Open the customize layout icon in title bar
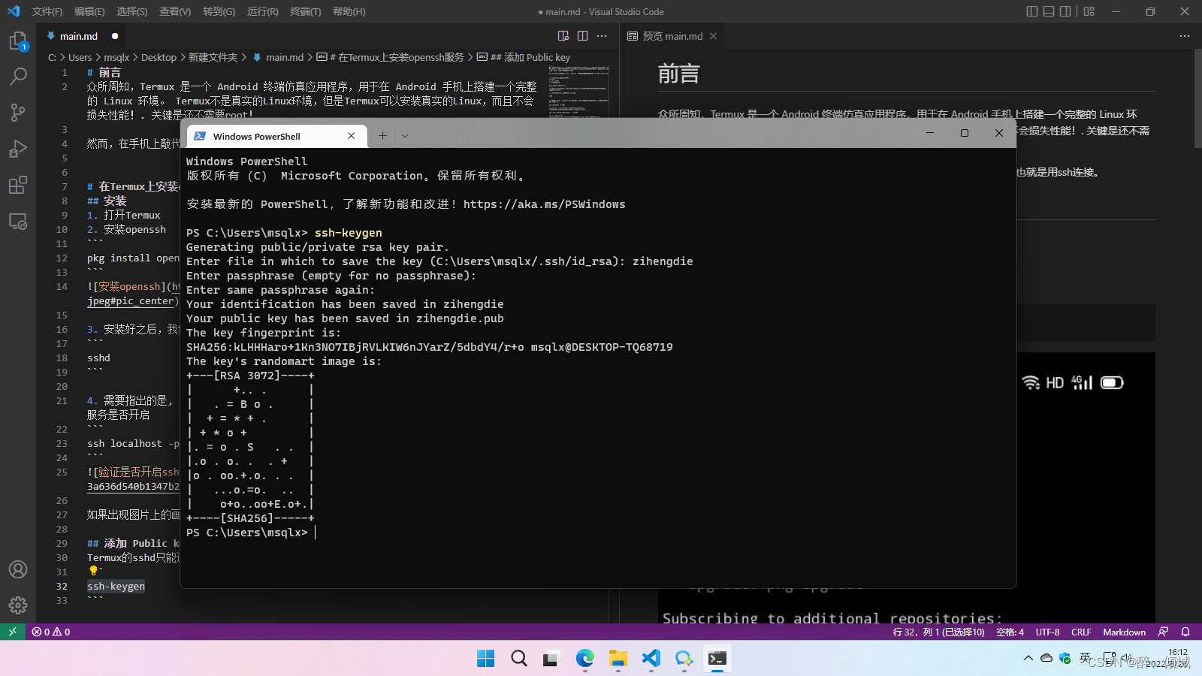 point(1089,11)
